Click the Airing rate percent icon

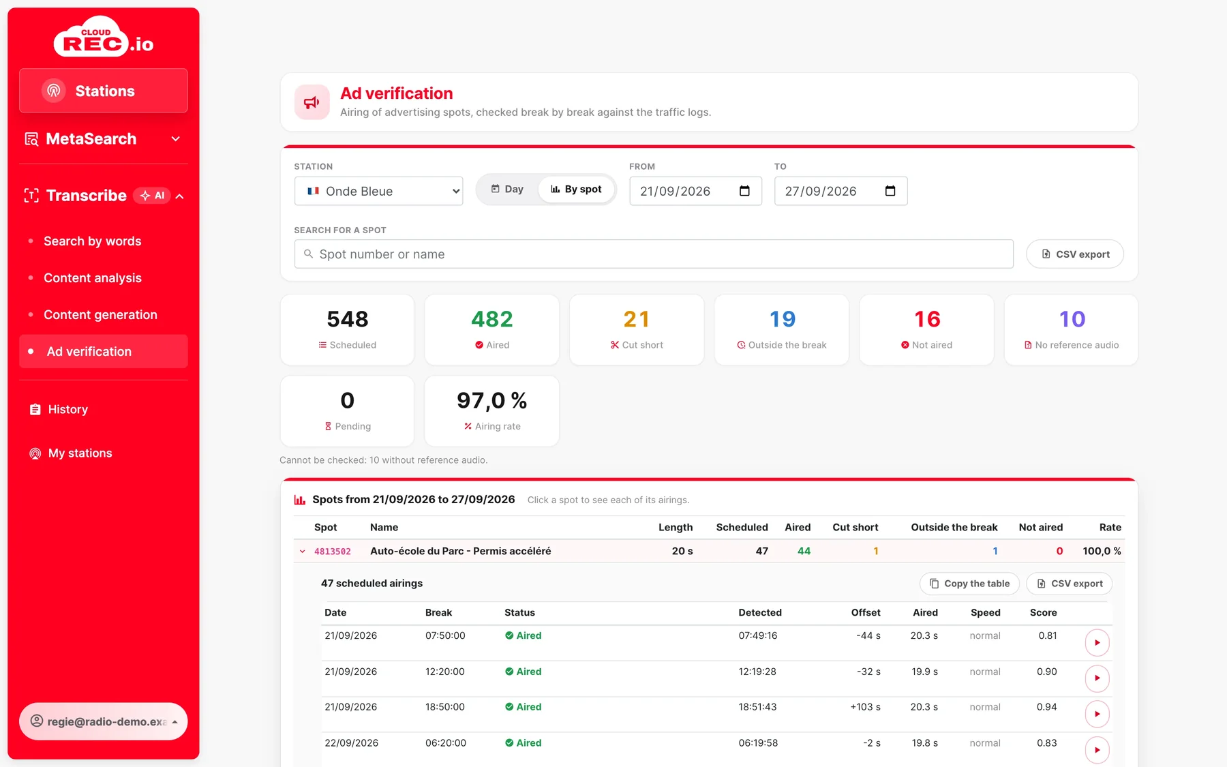[x=468, y=426]
